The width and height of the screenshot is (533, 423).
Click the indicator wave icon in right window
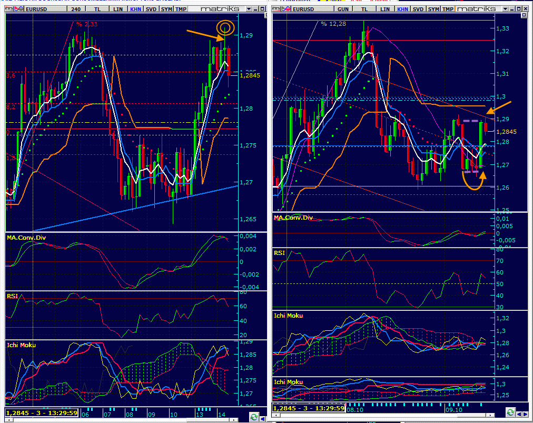tap(286, 9)
